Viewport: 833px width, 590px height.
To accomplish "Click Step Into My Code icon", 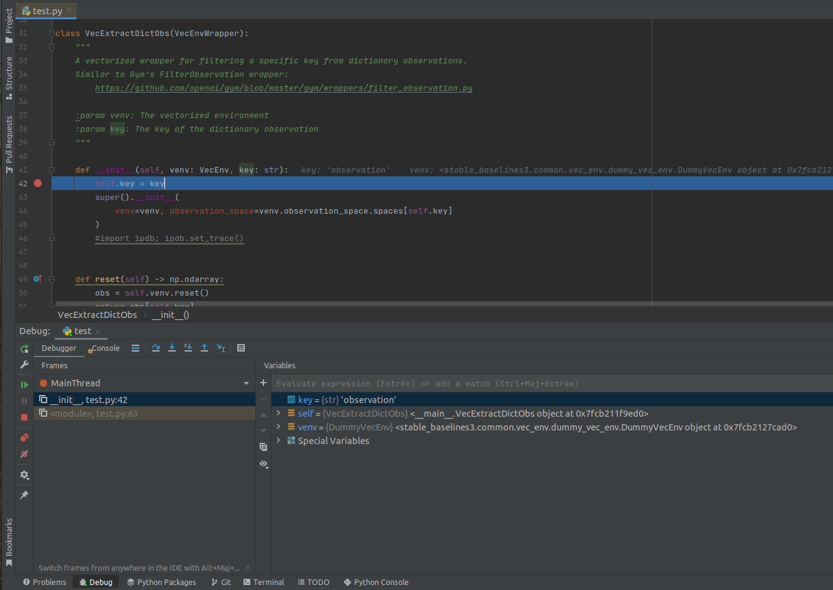I will (x=188, y=348).
